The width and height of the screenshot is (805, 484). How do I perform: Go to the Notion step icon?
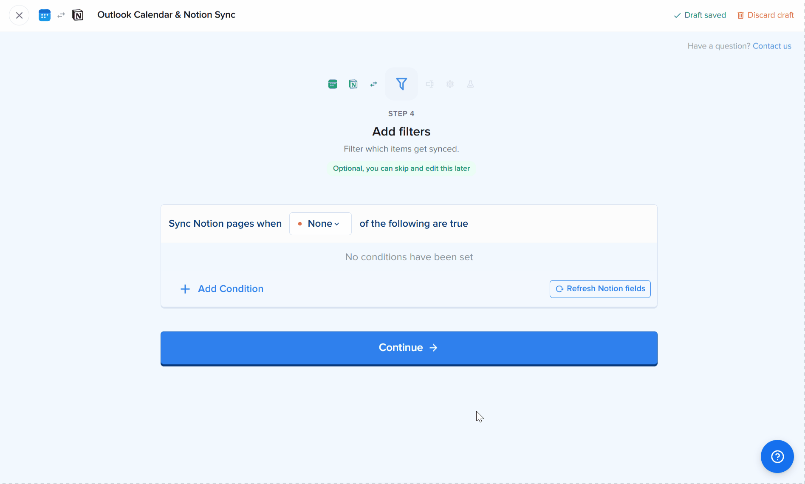click(x=353, y=84)
